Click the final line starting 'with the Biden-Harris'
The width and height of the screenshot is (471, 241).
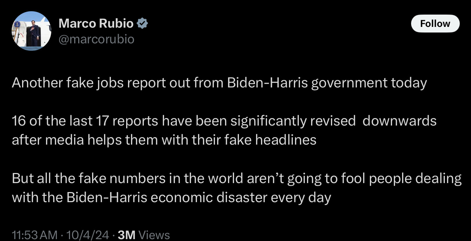171,198
